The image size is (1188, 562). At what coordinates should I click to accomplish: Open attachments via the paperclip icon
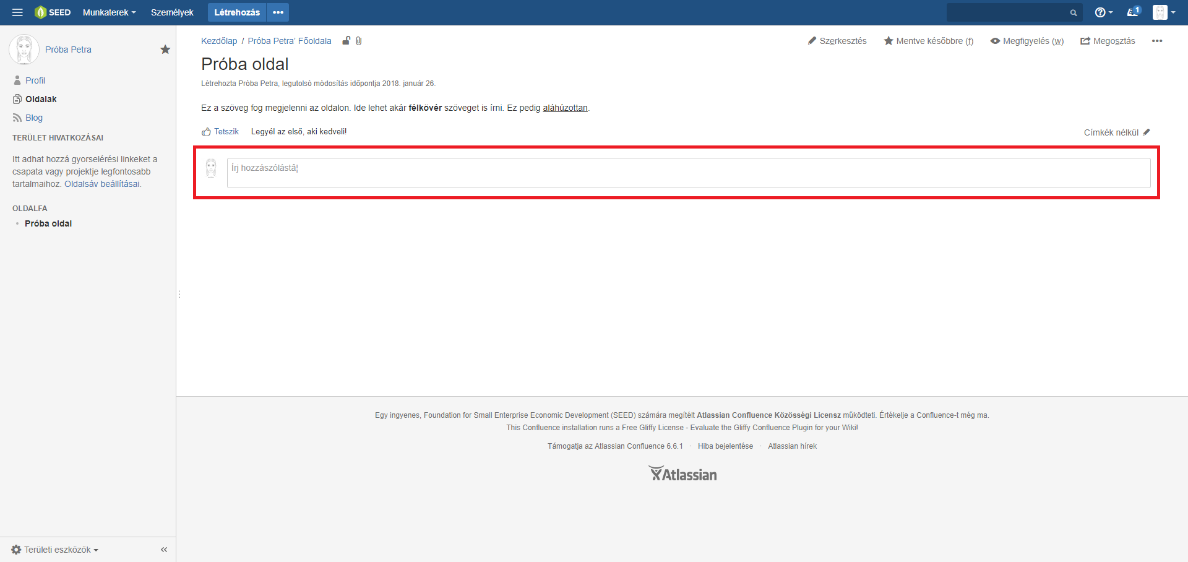[359, 41]
